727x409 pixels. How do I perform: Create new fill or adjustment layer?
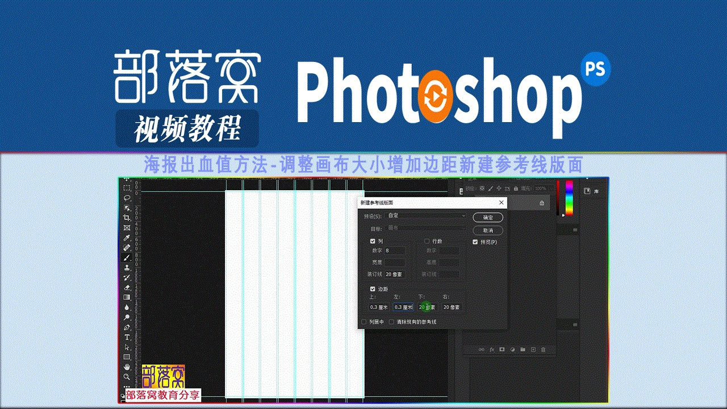pyautogui.click(x=512, y=349)
